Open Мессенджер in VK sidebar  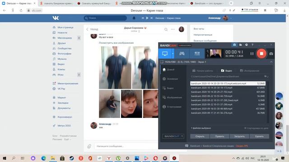pyautogui.click(x=62, y=38)
